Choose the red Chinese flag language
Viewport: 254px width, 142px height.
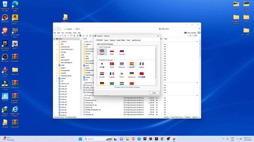click(132, 83)
